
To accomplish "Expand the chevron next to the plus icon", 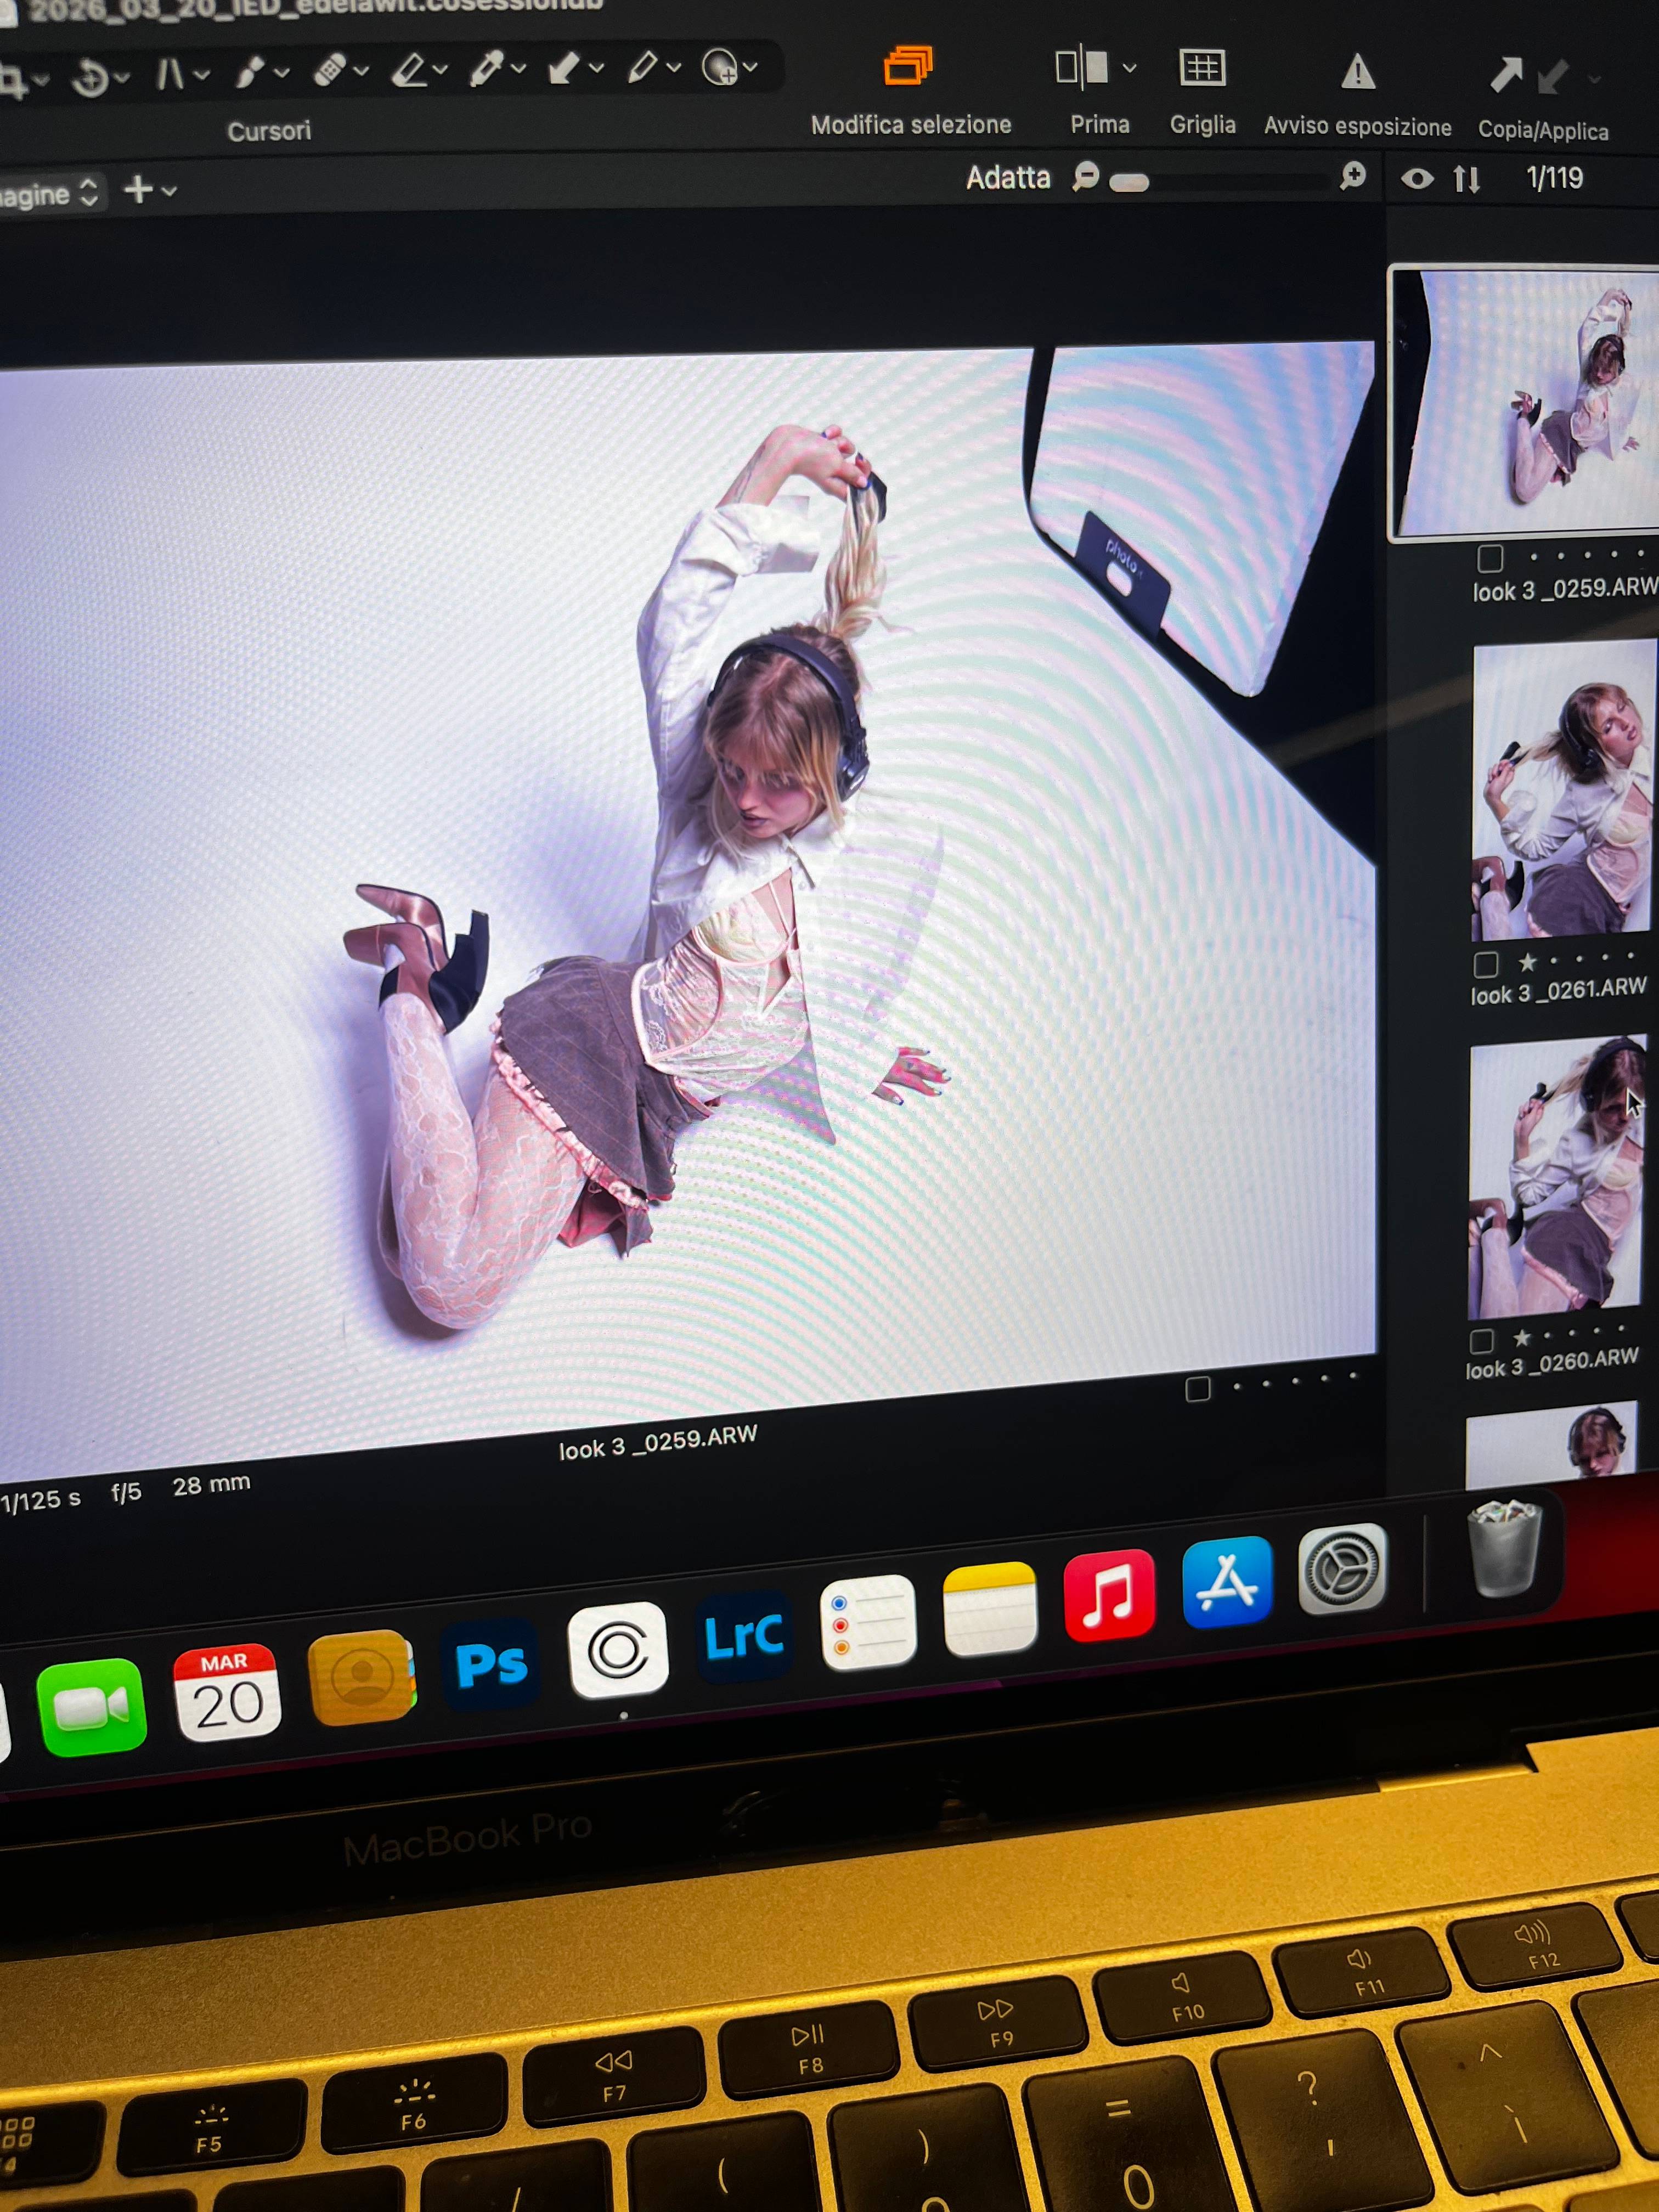I will (x=169, y=190).
